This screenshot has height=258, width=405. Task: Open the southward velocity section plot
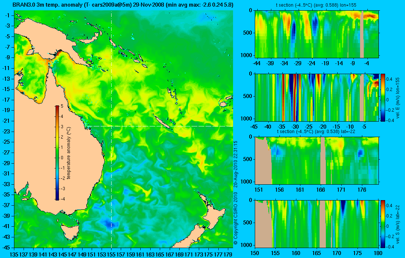(x=317, y=224)
